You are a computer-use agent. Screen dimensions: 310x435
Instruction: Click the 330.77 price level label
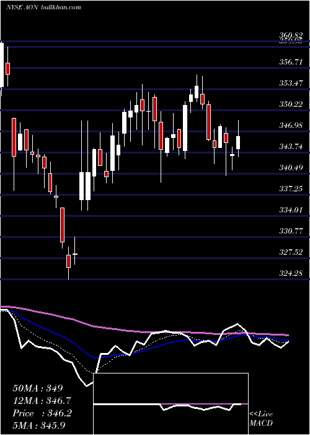pyautogui.click(x=290, y=231)
